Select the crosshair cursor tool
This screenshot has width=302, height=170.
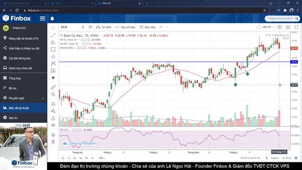(53, 28)
